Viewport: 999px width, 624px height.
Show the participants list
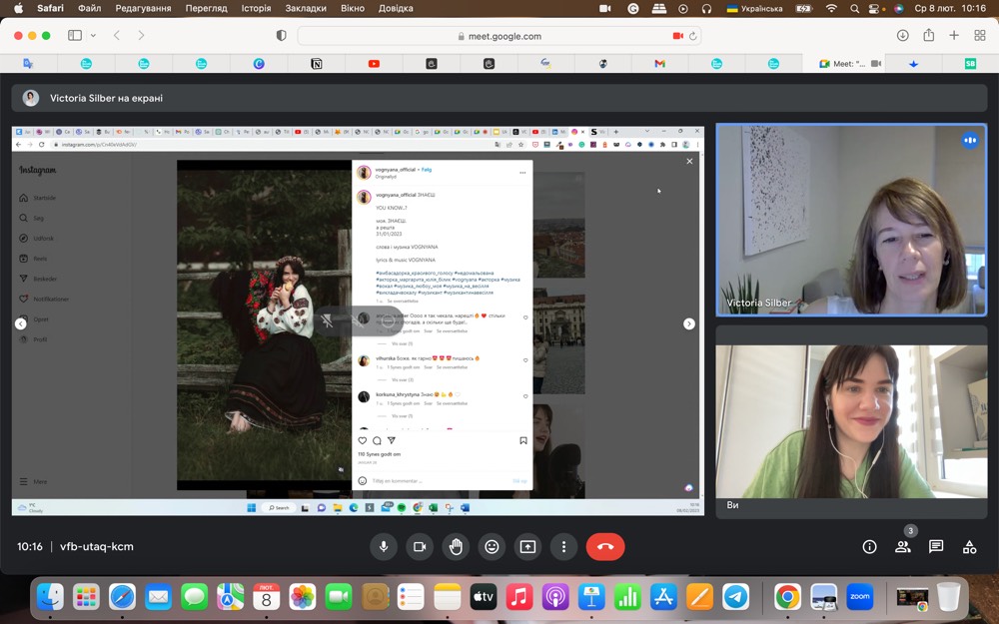point(903,546)
